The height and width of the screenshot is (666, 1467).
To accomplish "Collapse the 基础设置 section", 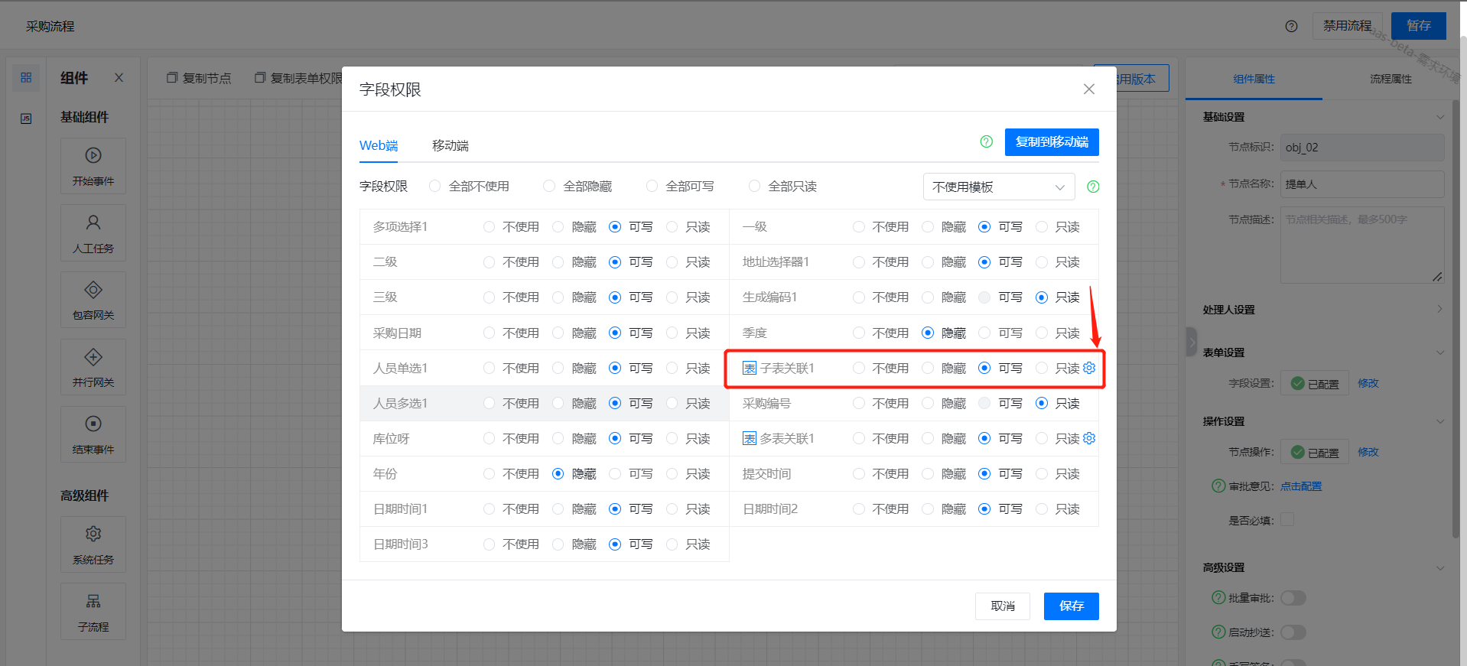I will tap(1440, 117).
